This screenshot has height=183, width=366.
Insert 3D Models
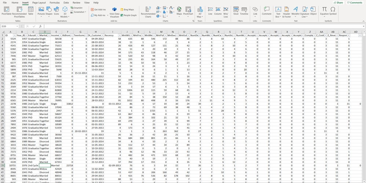(x=65, y=12)
